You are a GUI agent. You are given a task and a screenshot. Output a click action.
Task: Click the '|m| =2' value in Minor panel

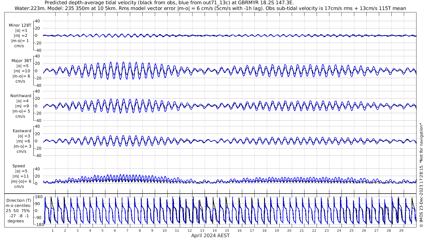click(x=20, y=35)
